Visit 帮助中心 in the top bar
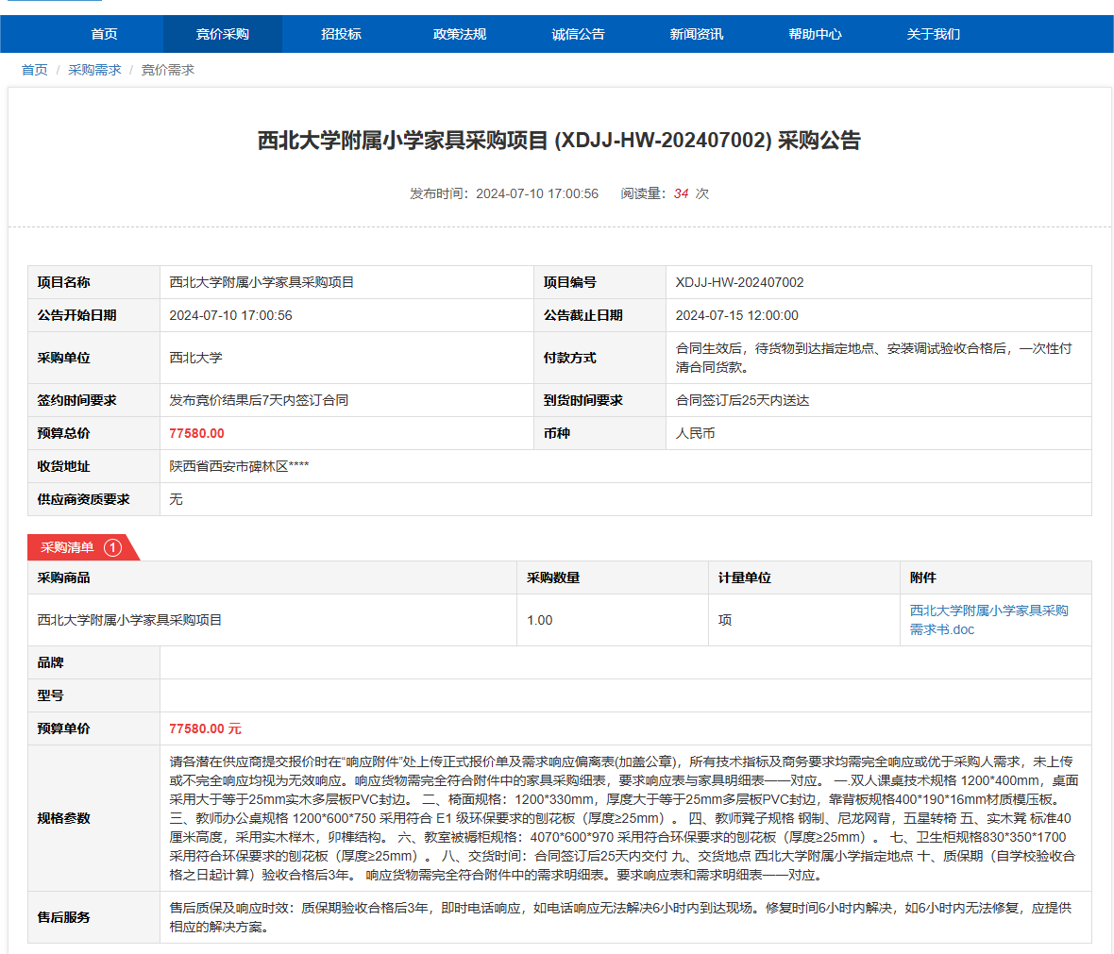The height and width of the screenshot is (954, 1114). click(815, 34)
